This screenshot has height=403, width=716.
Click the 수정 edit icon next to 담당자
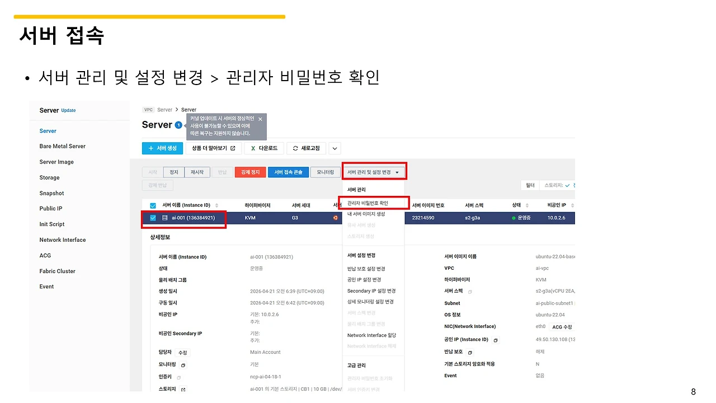pos(182,352)
